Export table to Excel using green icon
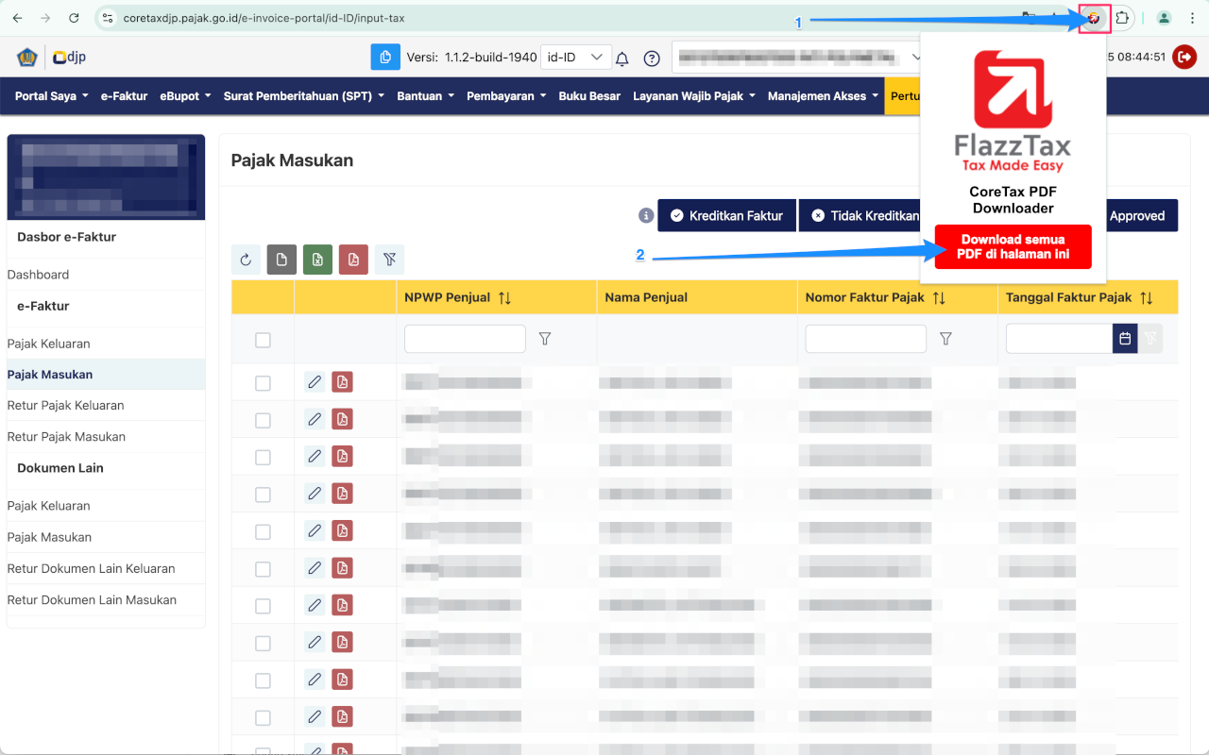This screenshot has width=1209, height=755. pyautogui.click(x=317, y=260)
